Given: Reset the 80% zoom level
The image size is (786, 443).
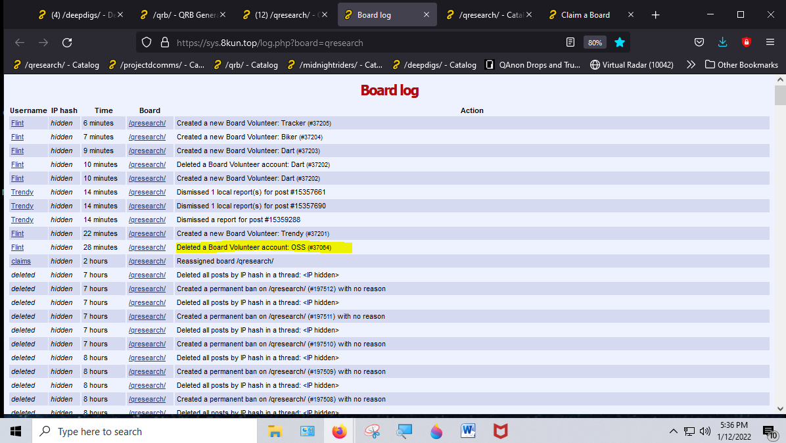Looking at the screenshot, I should (x=595, y=43).
